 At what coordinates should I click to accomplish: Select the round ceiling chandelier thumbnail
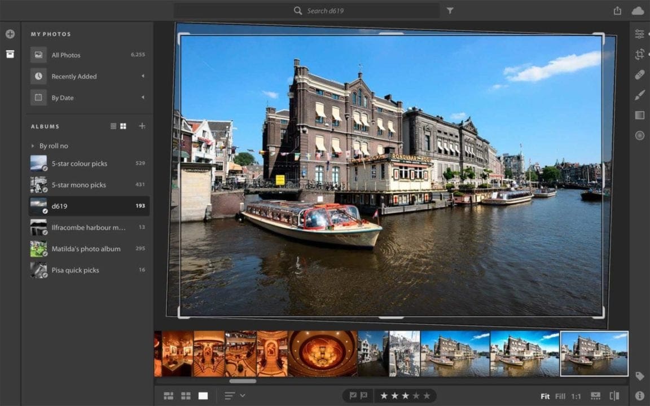[x=323, y=354]
